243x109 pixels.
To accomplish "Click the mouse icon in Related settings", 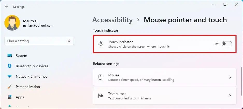I will click(x=101, y=77).
